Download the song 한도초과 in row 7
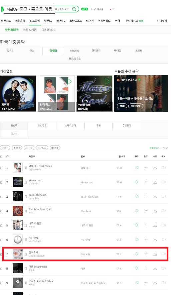171x295 pixels. [x=155, y=254]
